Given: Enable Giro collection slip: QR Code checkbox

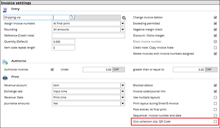Looking at the screenshot, I should point(215,122).
